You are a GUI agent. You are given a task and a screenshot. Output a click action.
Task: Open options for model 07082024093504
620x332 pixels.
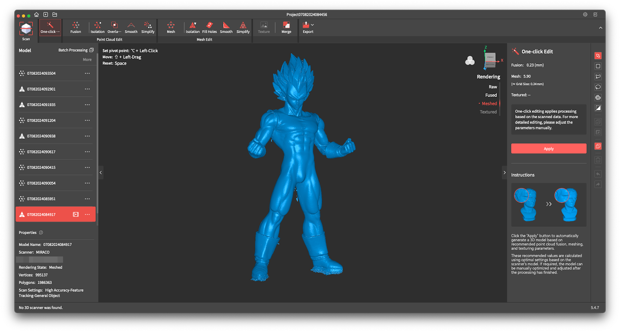[87, 73]
